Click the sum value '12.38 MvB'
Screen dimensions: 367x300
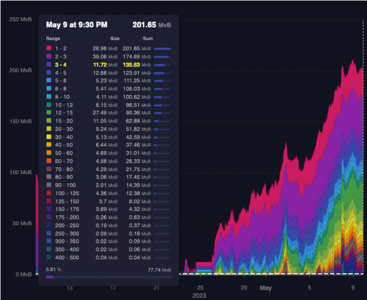click(138, 193)
